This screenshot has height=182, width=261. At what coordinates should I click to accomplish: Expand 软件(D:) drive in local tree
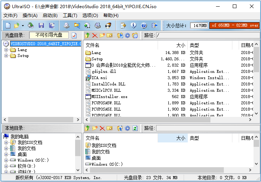pos(6,166)
